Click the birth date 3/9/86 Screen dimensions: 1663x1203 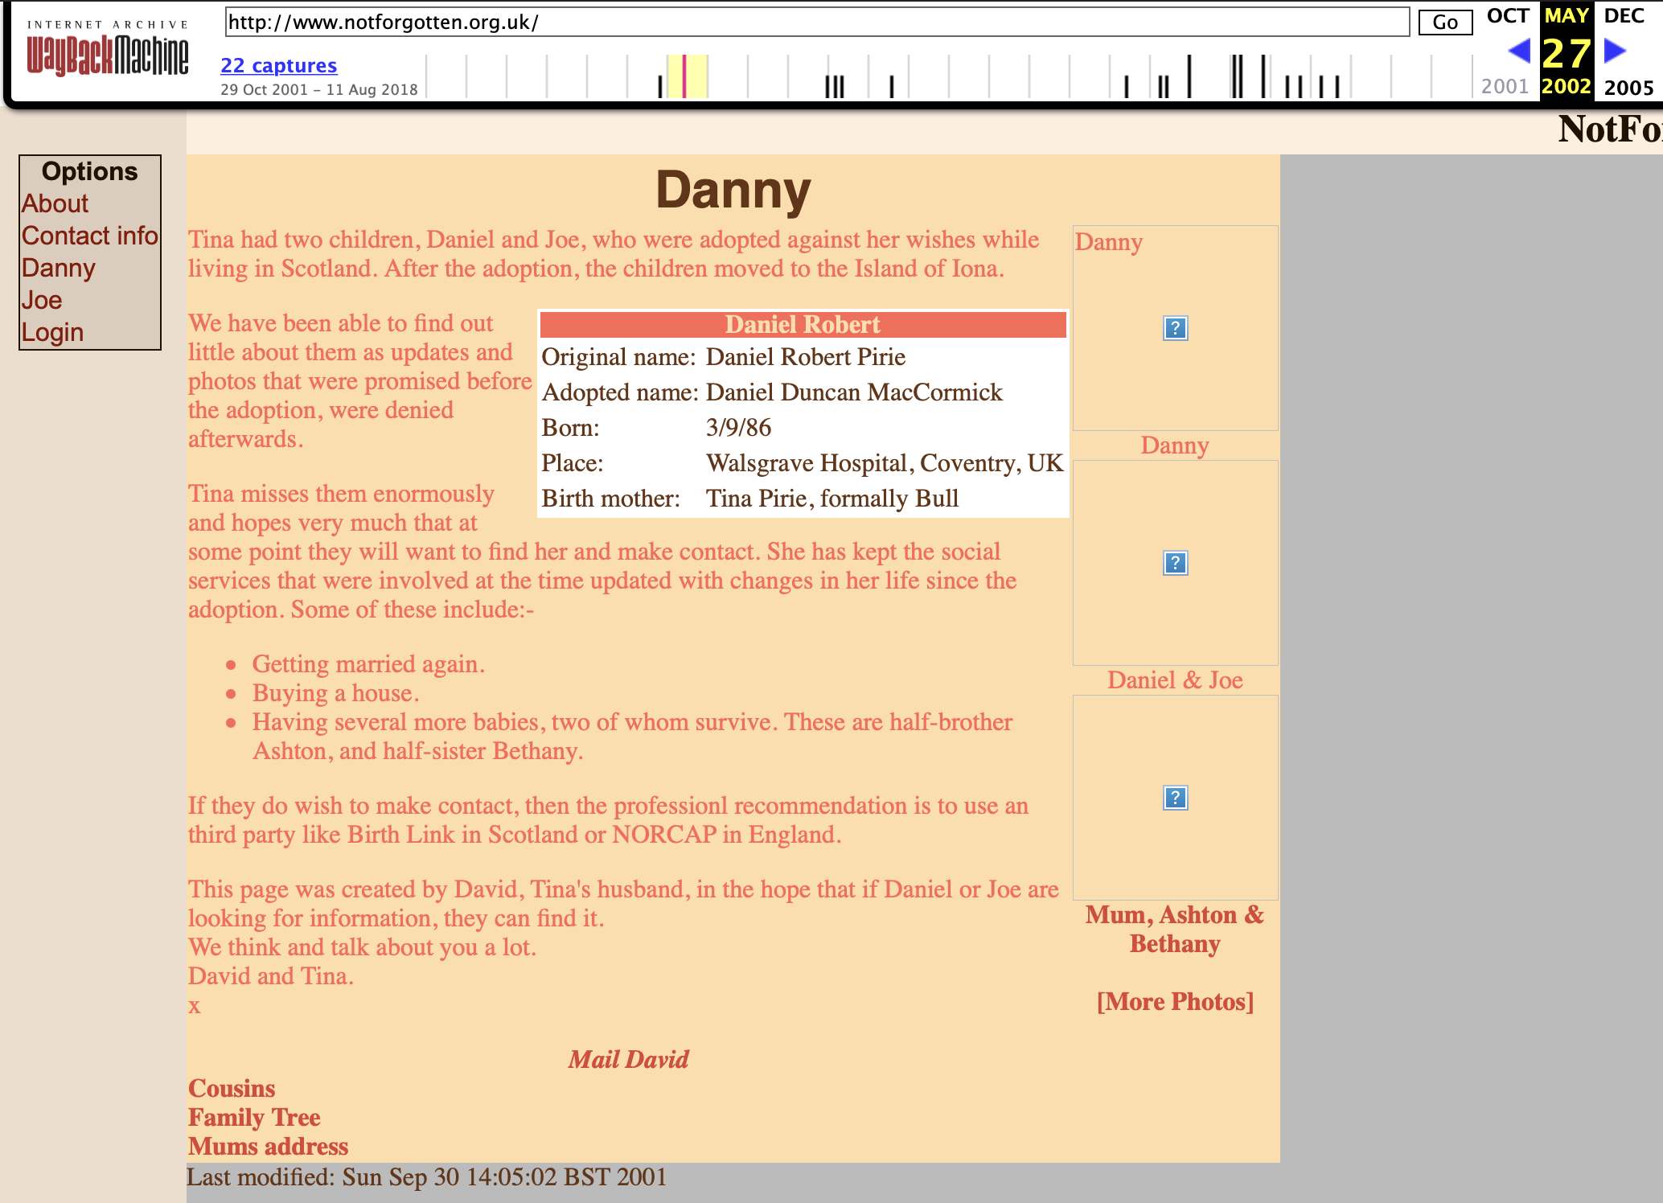point(738,427)
